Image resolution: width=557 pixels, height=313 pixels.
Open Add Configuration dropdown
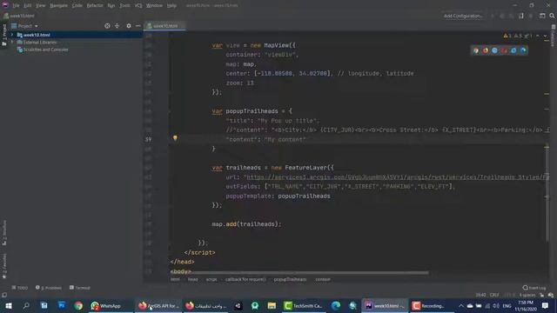[463, 16]
